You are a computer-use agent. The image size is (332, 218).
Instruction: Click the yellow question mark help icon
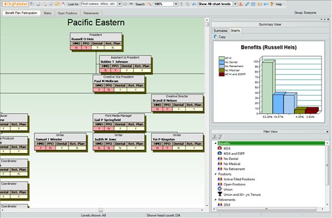tap(272, 4)
